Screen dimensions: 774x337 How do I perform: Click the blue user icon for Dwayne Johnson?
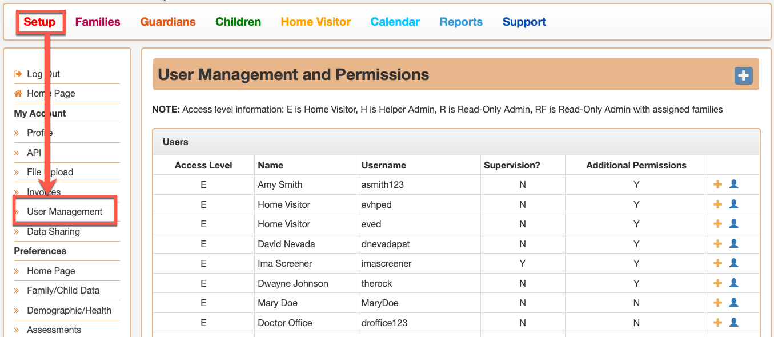click(734, 283)
